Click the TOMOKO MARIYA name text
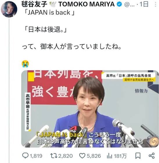This screenshot has width=159, height=163. click(87, 4)
